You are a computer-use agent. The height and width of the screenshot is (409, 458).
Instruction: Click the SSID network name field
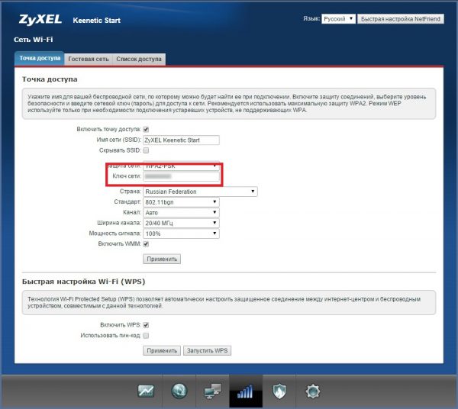pyautogui.click(x=181, y=140)
